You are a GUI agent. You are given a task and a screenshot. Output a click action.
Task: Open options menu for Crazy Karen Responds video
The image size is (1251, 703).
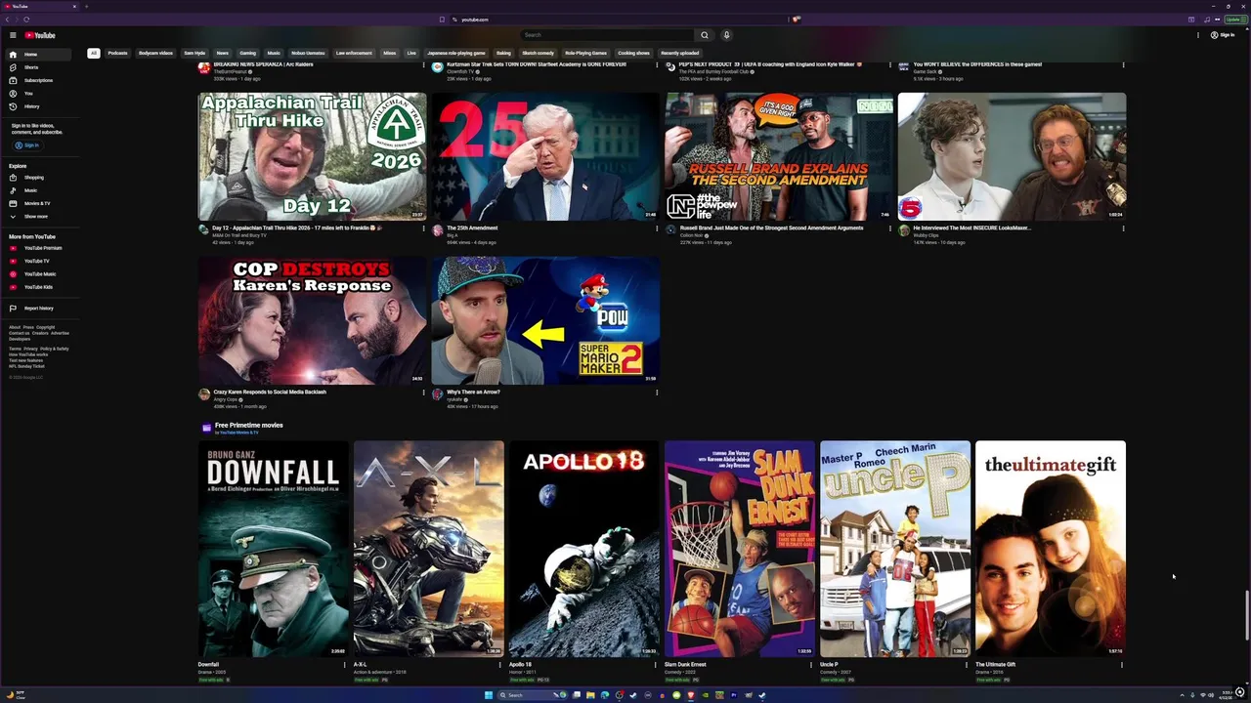[424, 393]
